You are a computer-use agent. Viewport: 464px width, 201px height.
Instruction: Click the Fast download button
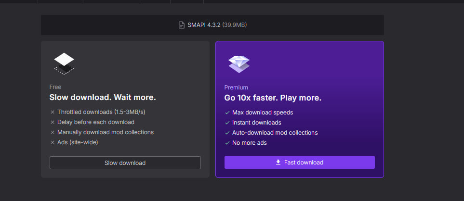point(300,163)
